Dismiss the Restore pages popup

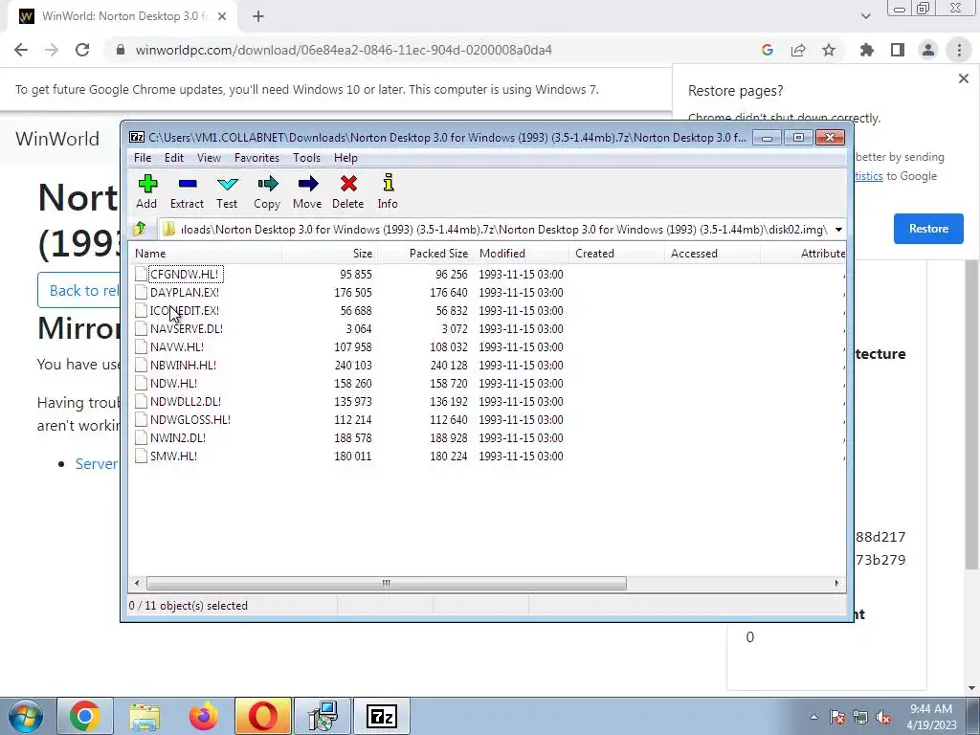pos(964,78)
